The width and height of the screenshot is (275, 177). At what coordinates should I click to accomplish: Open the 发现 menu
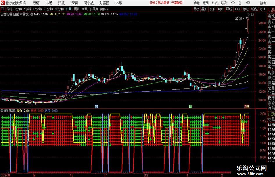coord(74,3)
